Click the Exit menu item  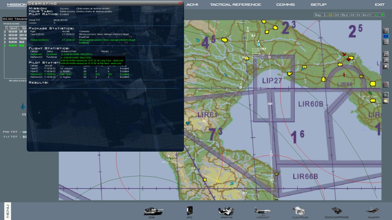[x=380, y=5]
